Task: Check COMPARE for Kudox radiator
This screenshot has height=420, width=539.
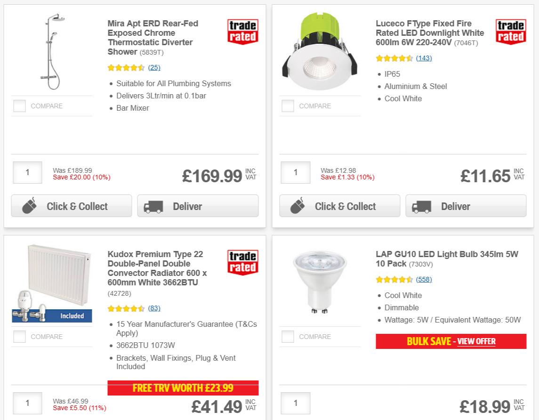Action: [x=19, y=337]
